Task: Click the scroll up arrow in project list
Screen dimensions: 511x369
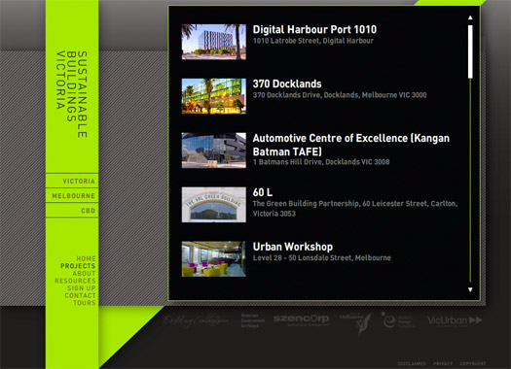Action: point(470,17)
